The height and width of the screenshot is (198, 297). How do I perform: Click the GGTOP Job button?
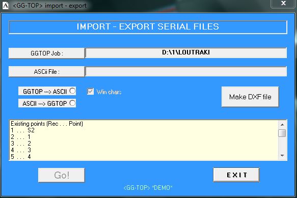pyautogui.click(x=46, y=53)
